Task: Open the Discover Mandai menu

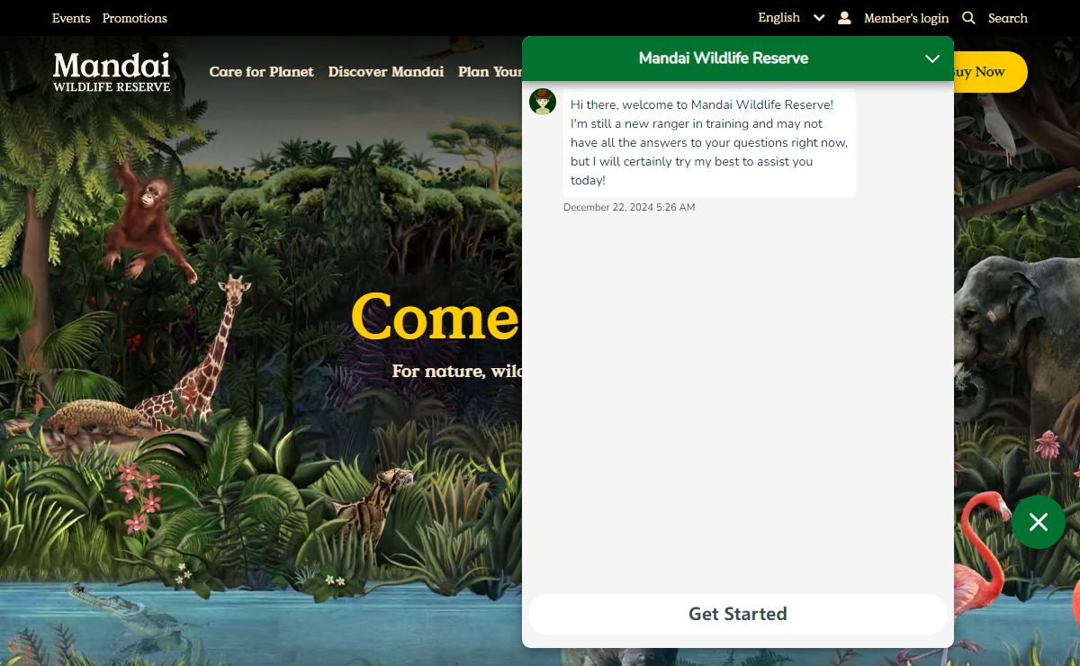Action: [386, 71]
